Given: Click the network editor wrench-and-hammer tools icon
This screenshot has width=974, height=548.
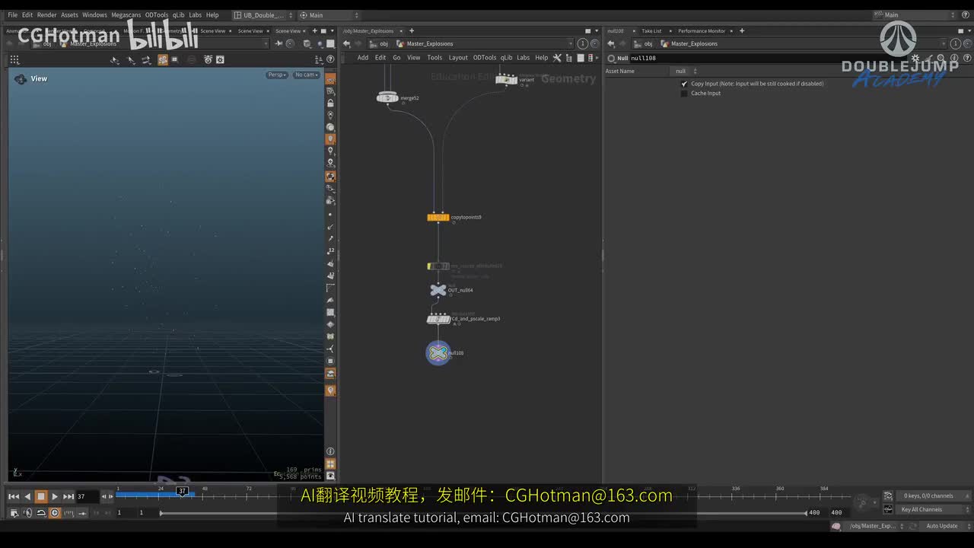Looking at the screenshot, I should [557, 58].
